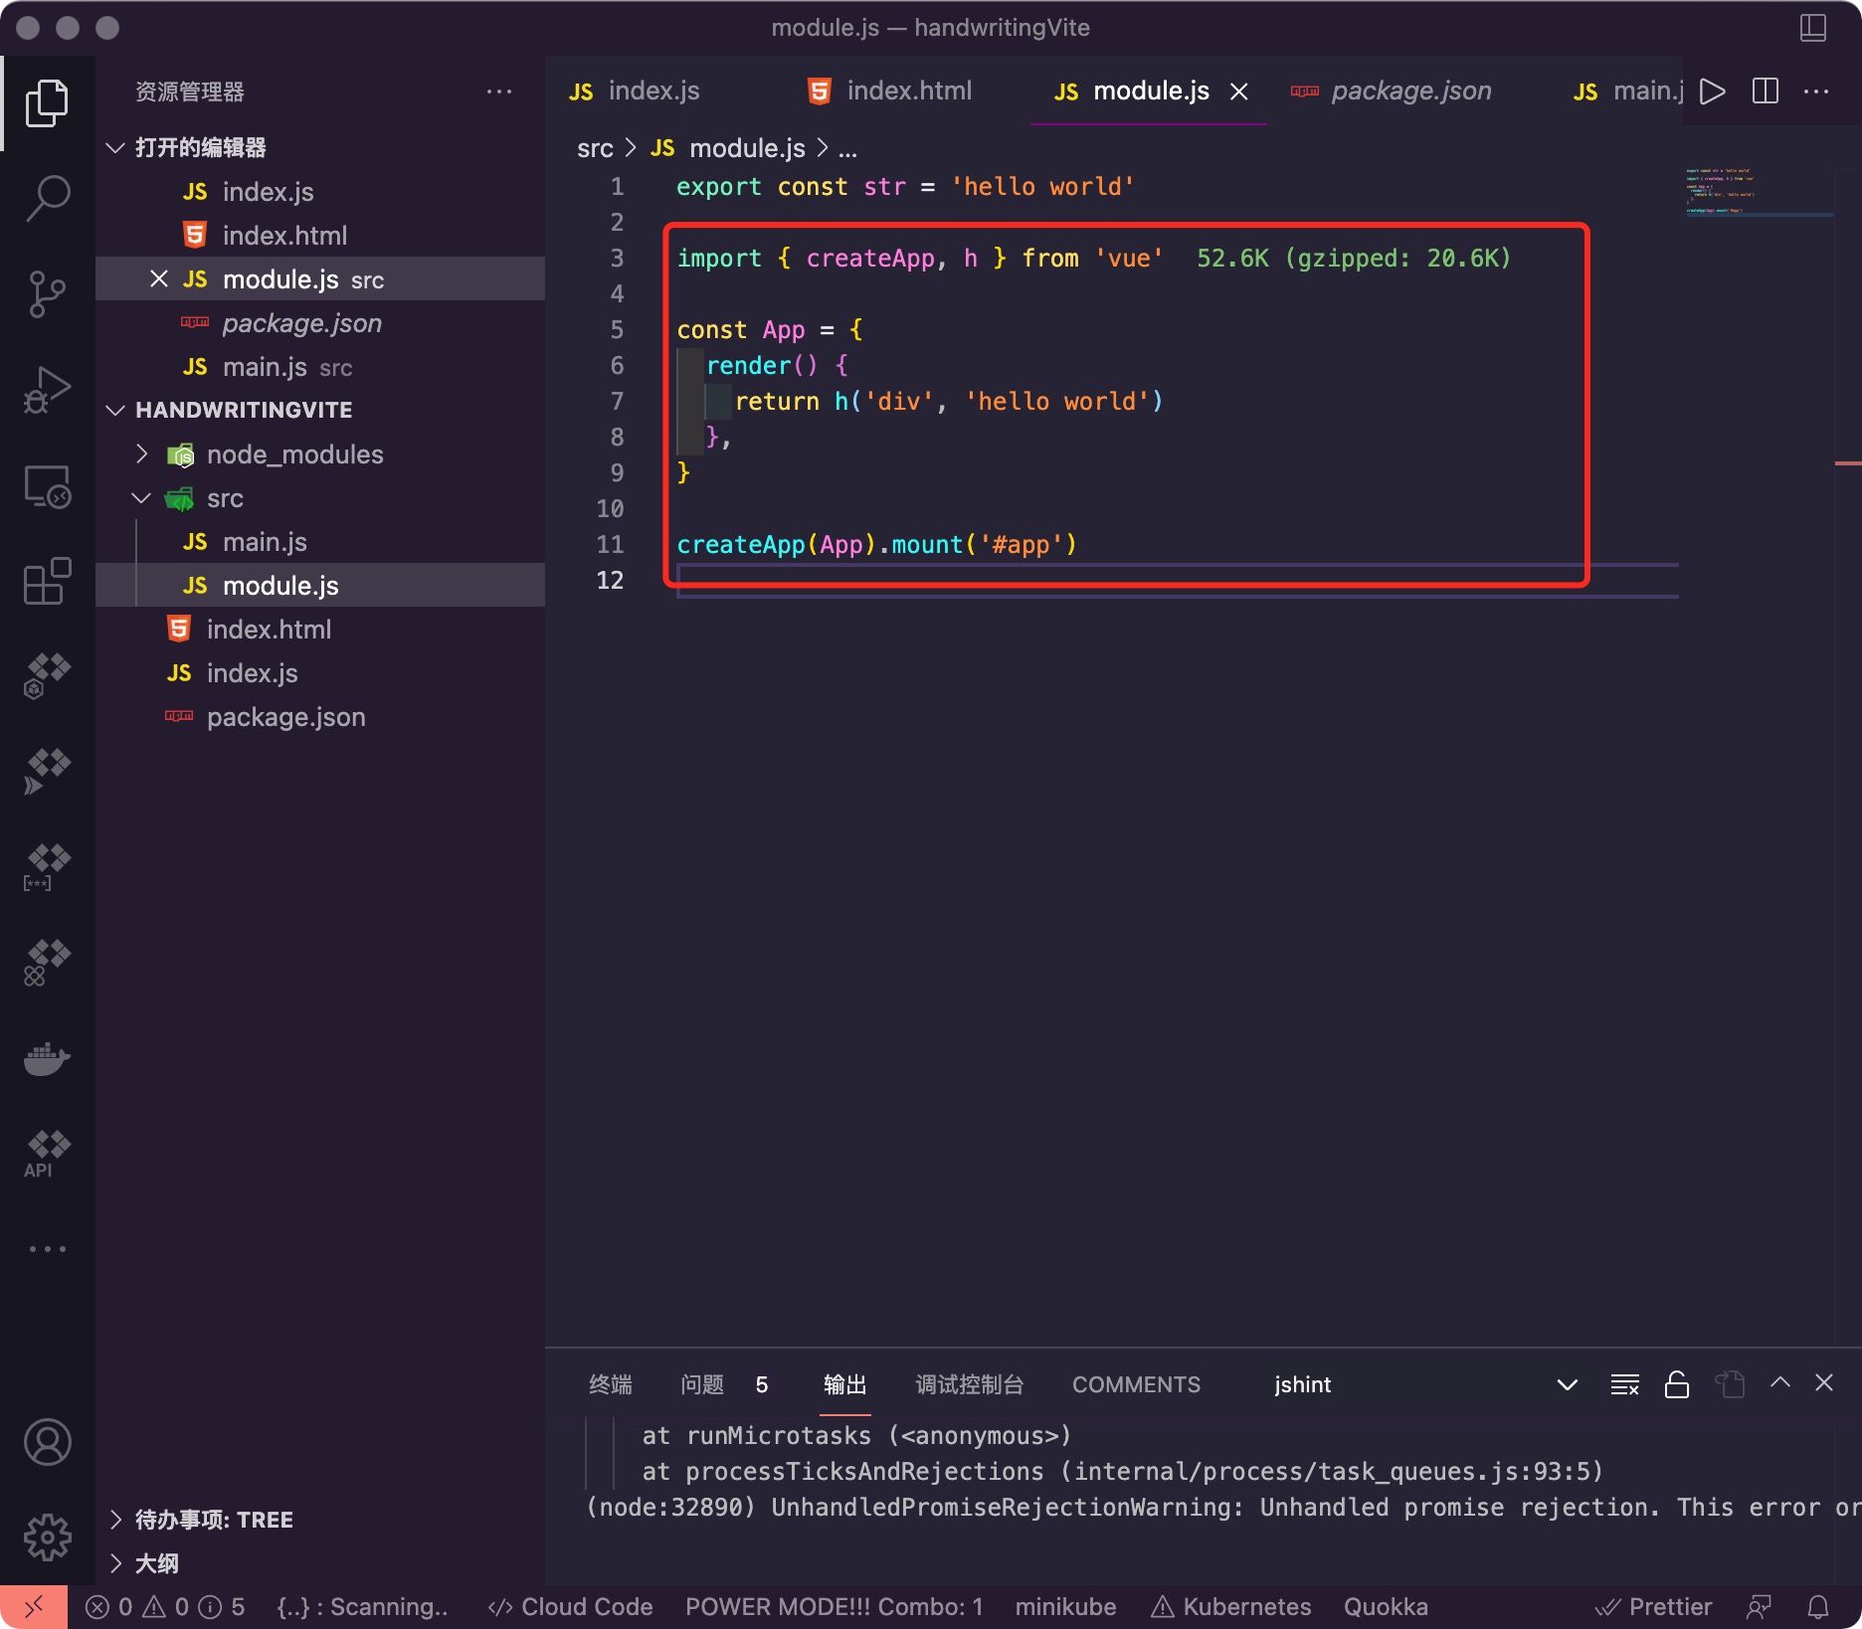
Task: Open the Cloud Code API view
Action: pos(47,1154)
